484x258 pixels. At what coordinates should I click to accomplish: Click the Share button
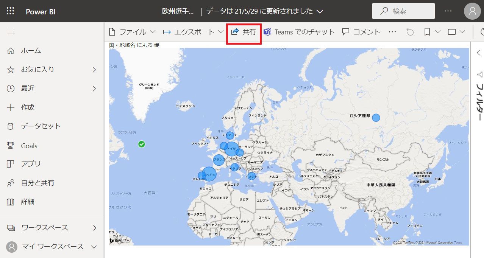[244, 32]
